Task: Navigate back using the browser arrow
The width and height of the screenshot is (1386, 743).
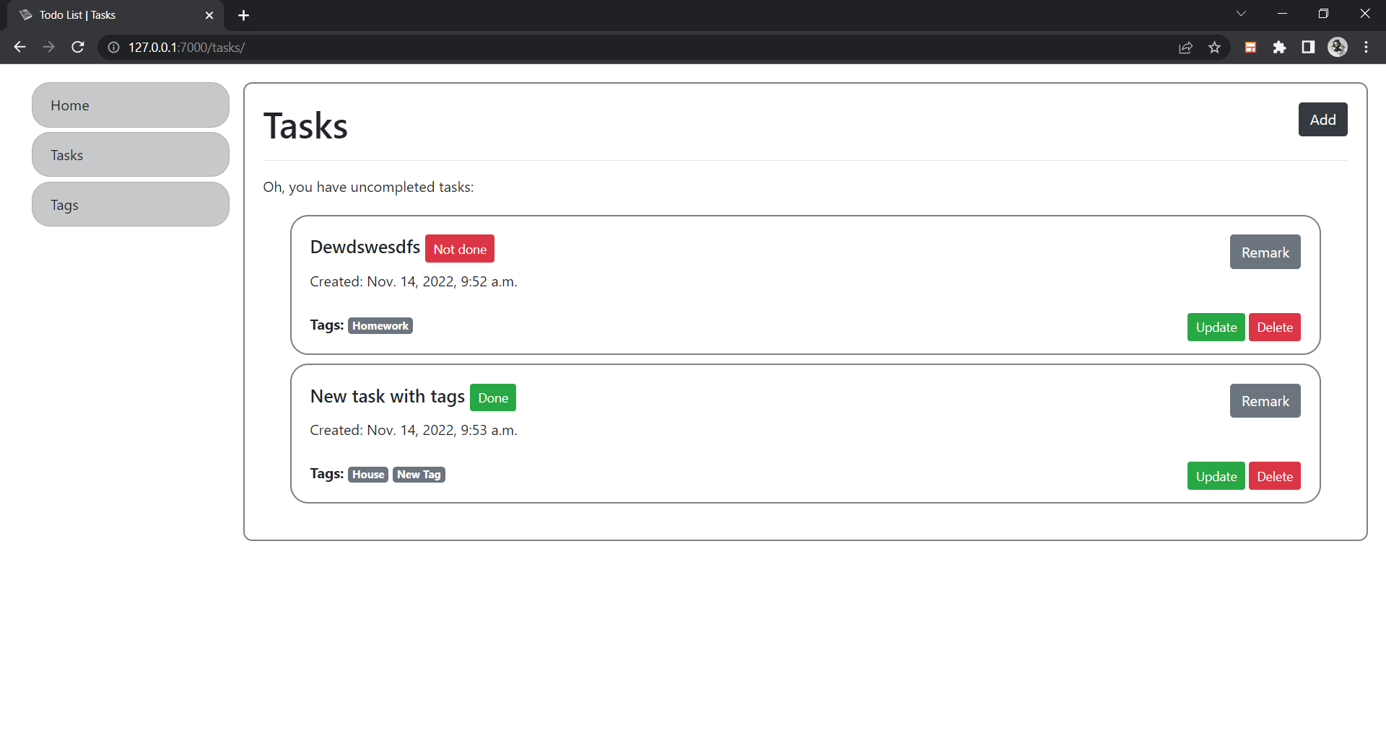Action: (x=19, y=47)
